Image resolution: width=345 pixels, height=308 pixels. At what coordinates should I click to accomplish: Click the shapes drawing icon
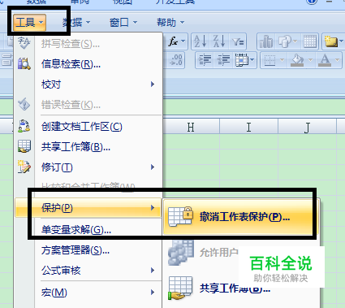coord(284,41)
